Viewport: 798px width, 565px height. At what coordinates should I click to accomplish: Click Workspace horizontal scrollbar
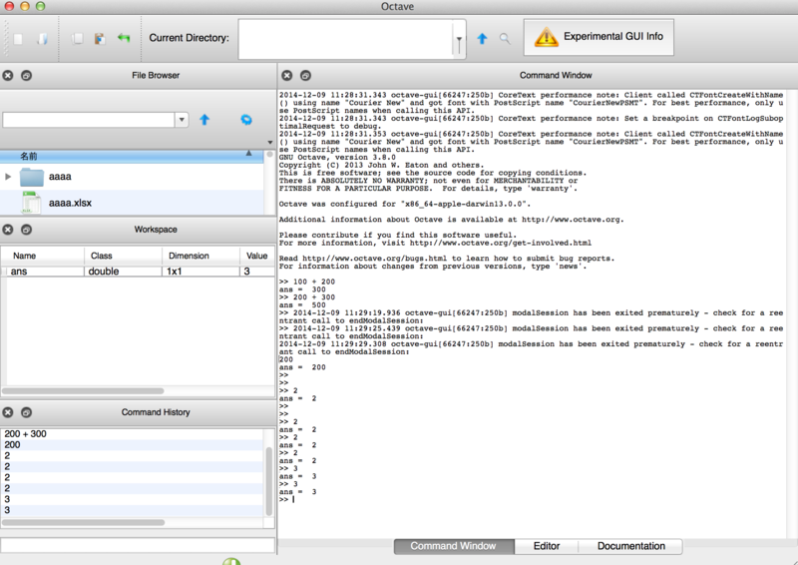pos(83,391)
